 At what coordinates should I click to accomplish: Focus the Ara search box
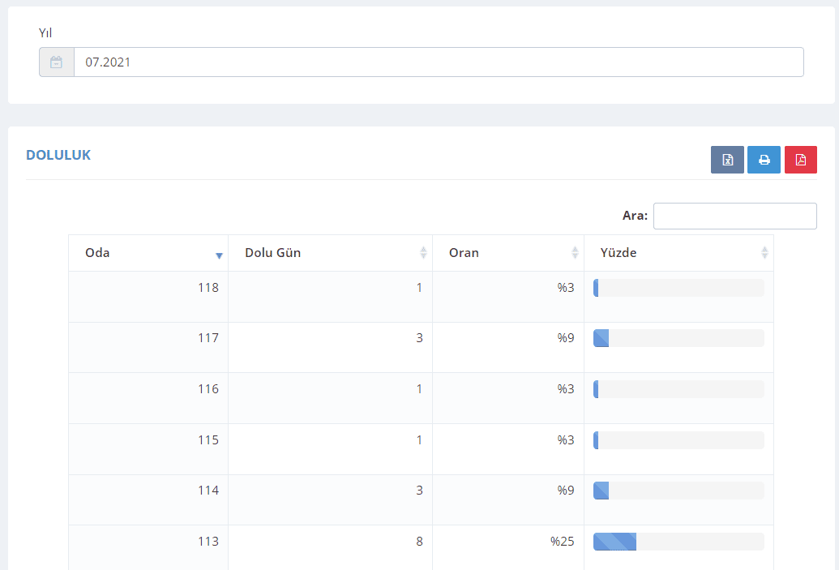click(x=734, y=216)
